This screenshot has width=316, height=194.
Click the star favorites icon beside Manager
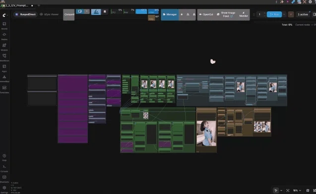click(182, 14)
